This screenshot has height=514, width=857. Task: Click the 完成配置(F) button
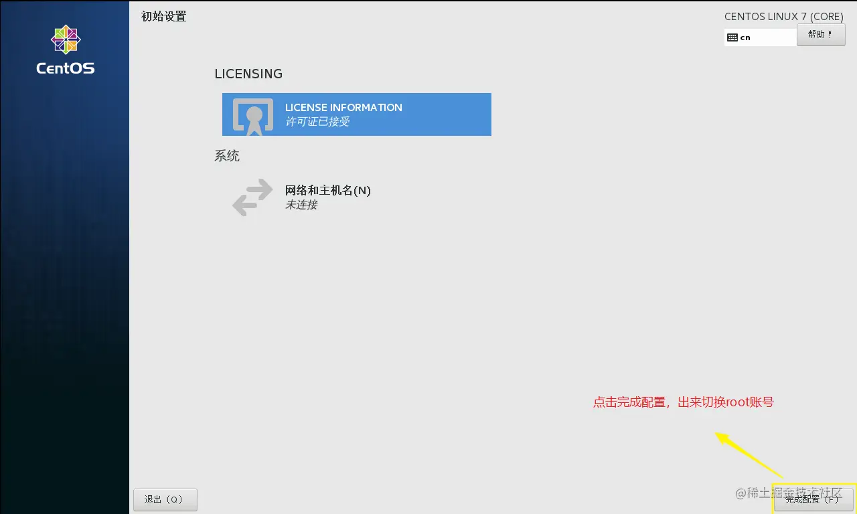tap(813, 499)
